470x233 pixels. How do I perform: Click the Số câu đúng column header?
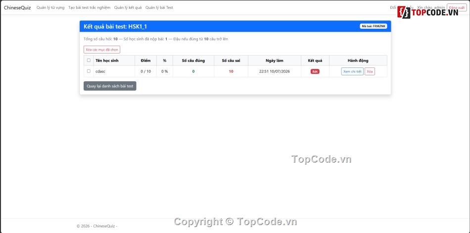click(x=193, y=60)
